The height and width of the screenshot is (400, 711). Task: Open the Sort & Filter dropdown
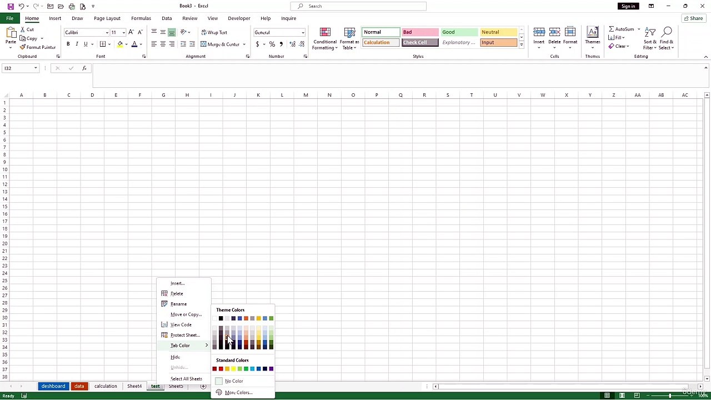650,38
